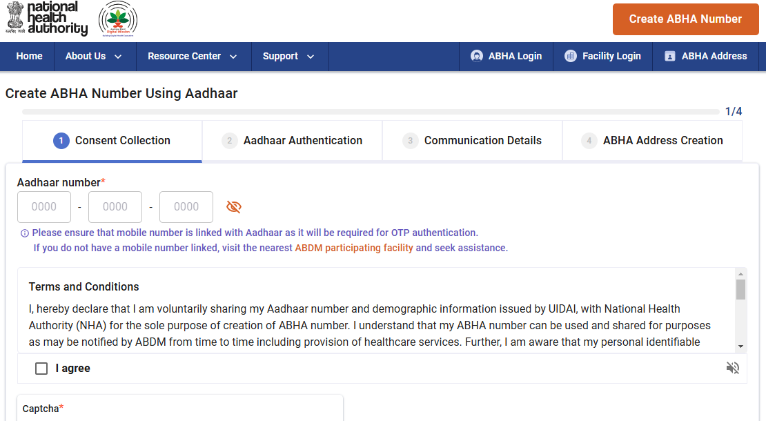Click the muted speaker icon in terms box

732,368
